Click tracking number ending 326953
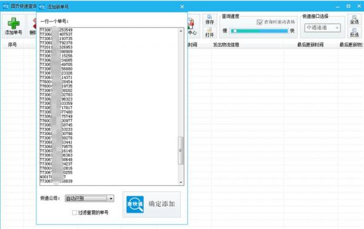The width and height of the screenshot is (364, 229). 56,47
